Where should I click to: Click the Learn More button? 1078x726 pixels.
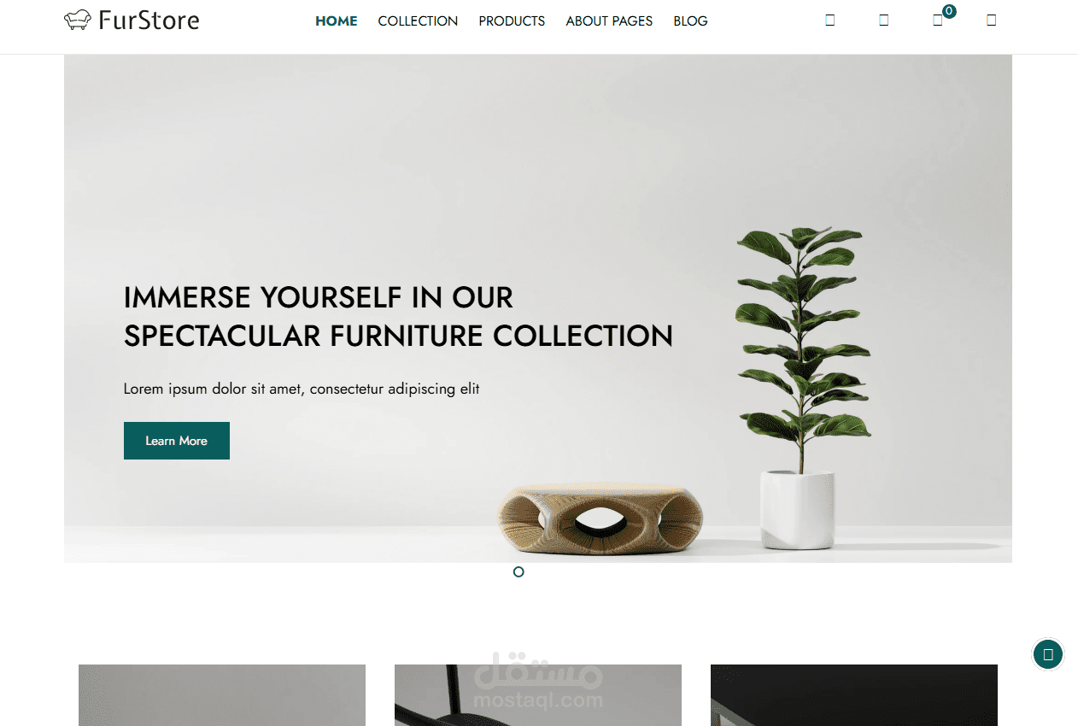point(177,441)
